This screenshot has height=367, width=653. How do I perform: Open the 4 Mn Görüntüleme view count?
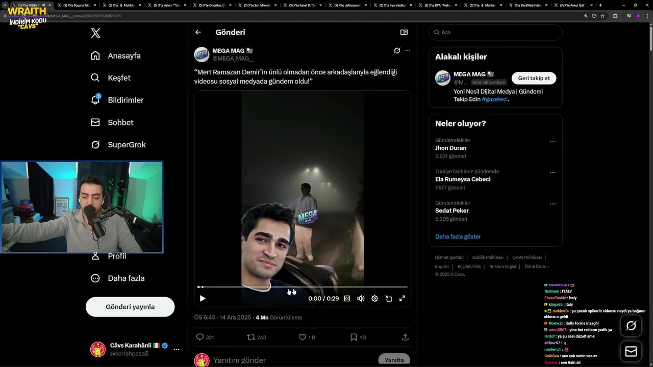click(x=279, y=318)
